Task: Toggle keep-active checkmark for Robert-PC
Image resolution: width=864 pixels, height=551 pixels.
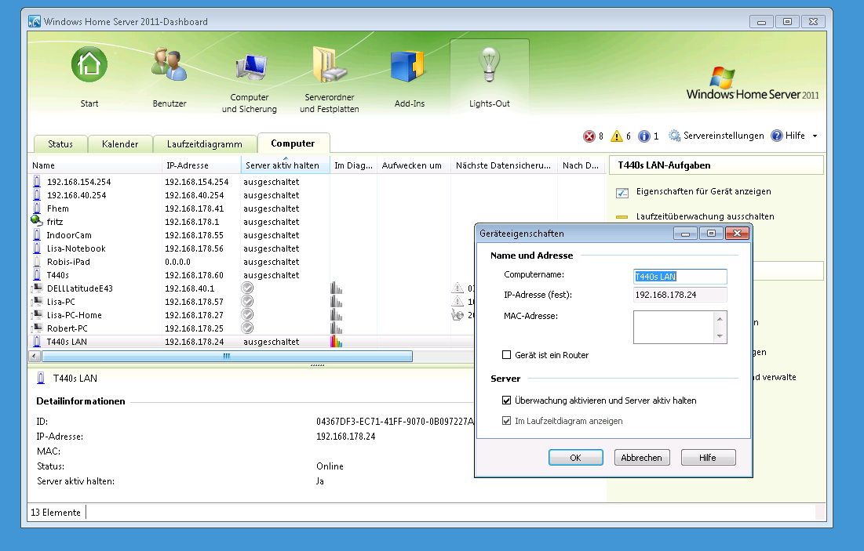Action: click(247, 328)
